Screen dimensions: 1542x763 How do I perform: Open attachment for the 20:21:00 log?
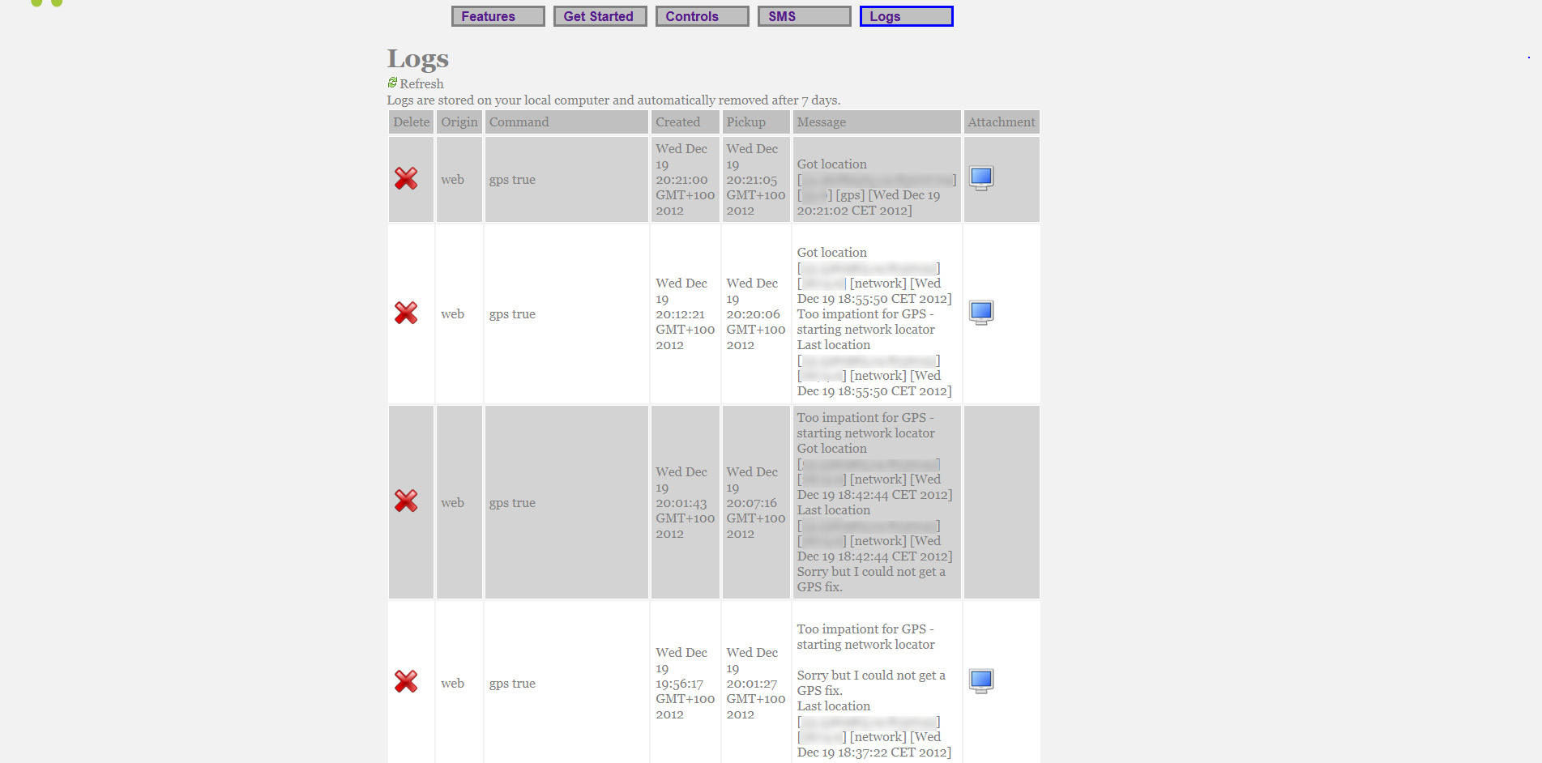(981, 178)
